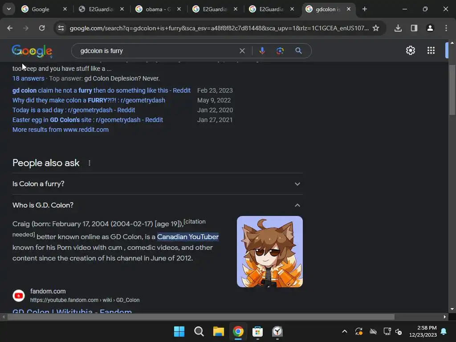Open 'More results from www.reddit.com'
Viewport: 456px width, 342px height.
tap(61, 130)
